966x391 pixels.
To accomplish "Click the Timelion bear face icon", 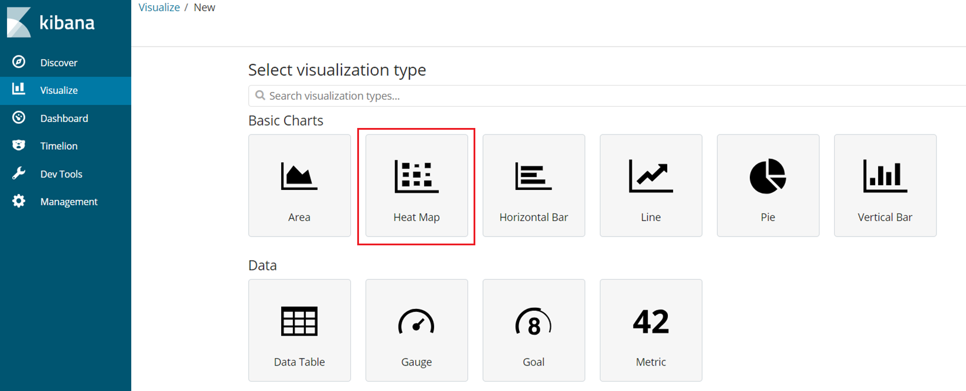I will coord(19,145).
